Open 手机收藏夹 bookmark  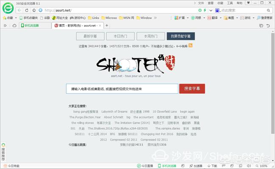(x=28, y=18)
